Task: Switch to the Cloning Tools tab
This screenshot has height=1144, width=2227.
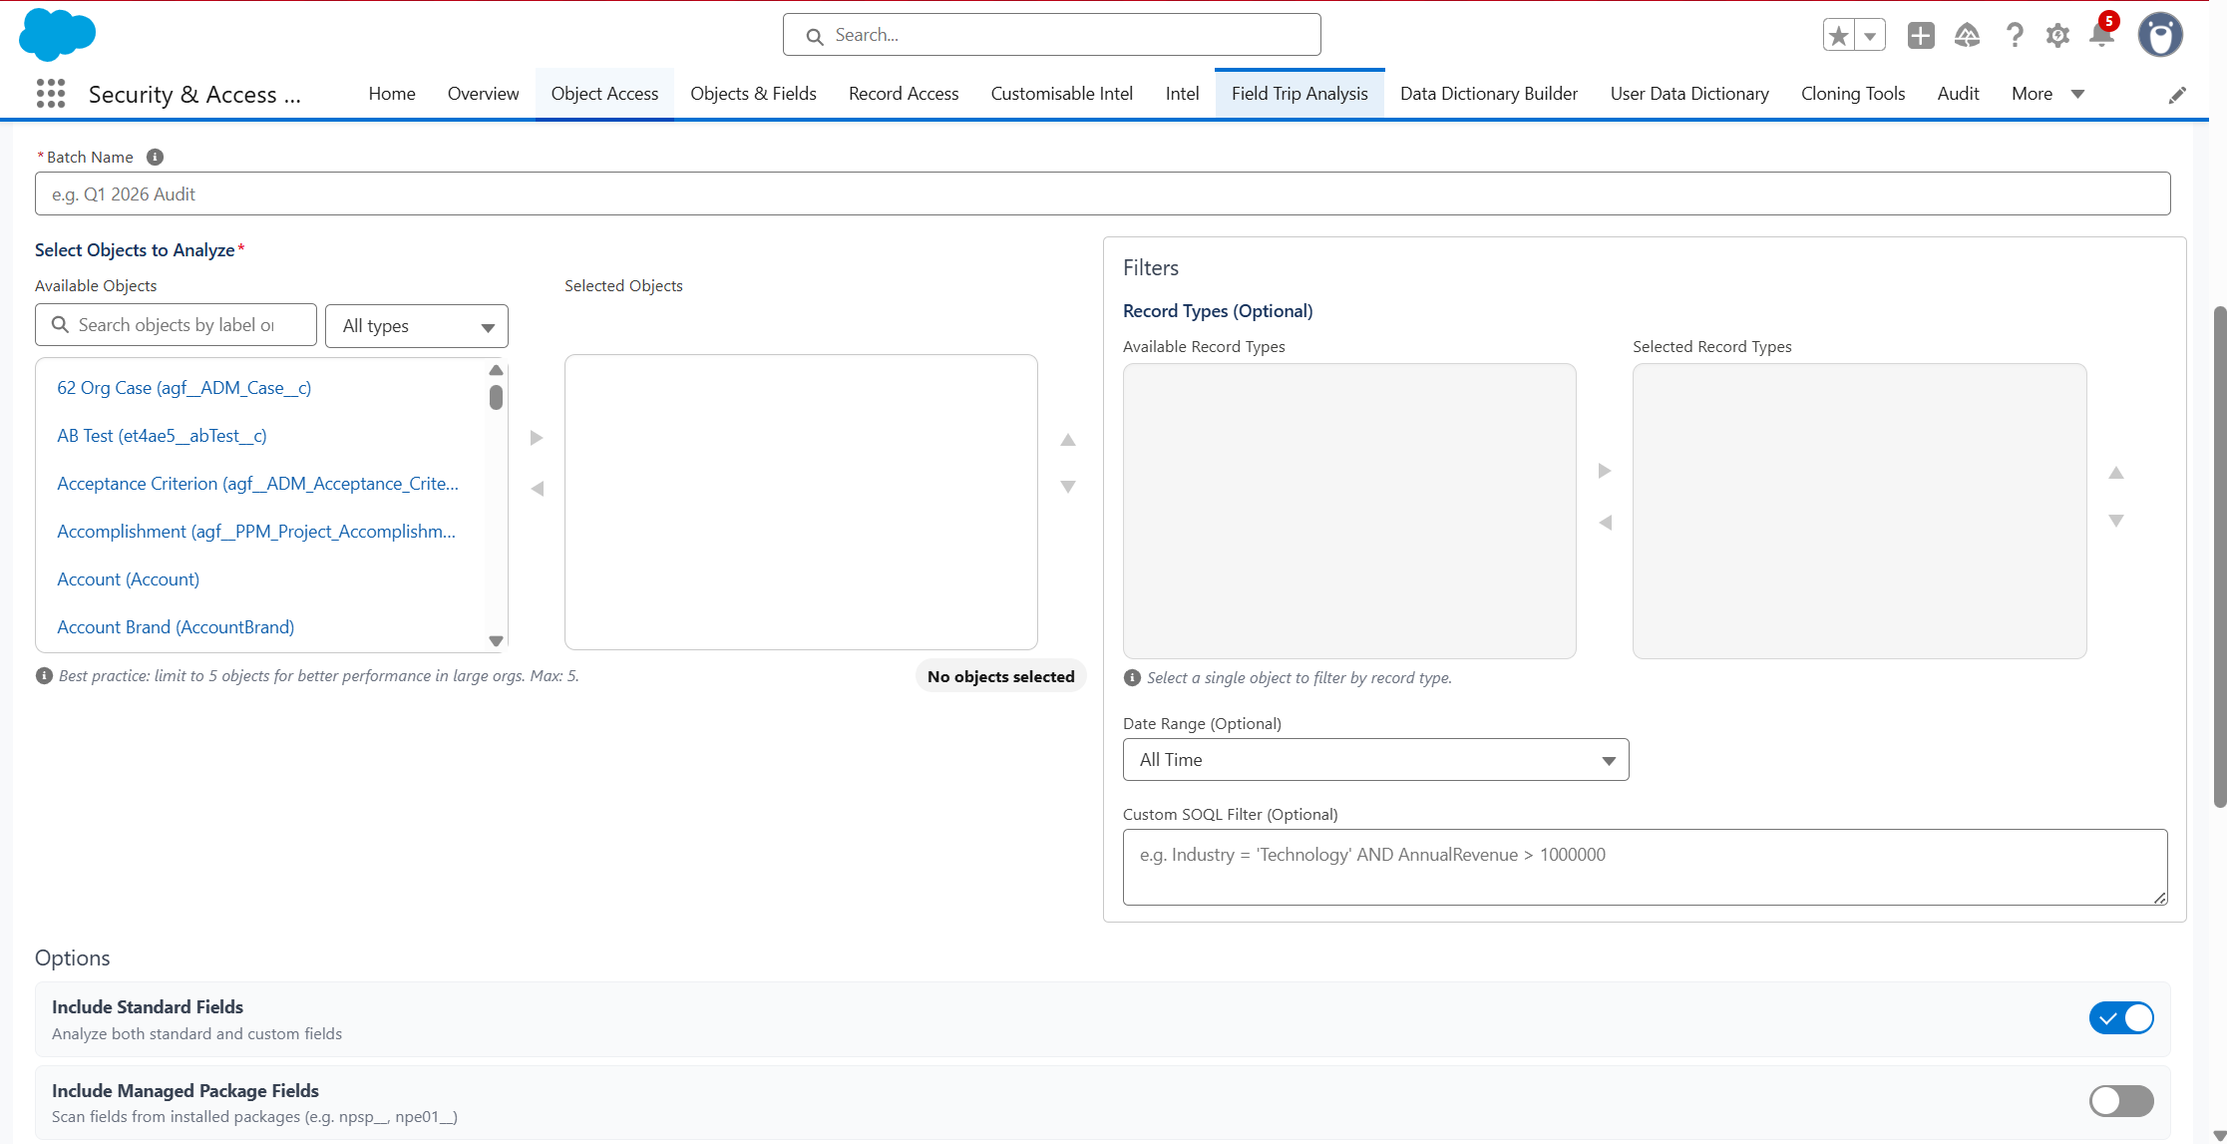Action: click(x=1853, y=94)
